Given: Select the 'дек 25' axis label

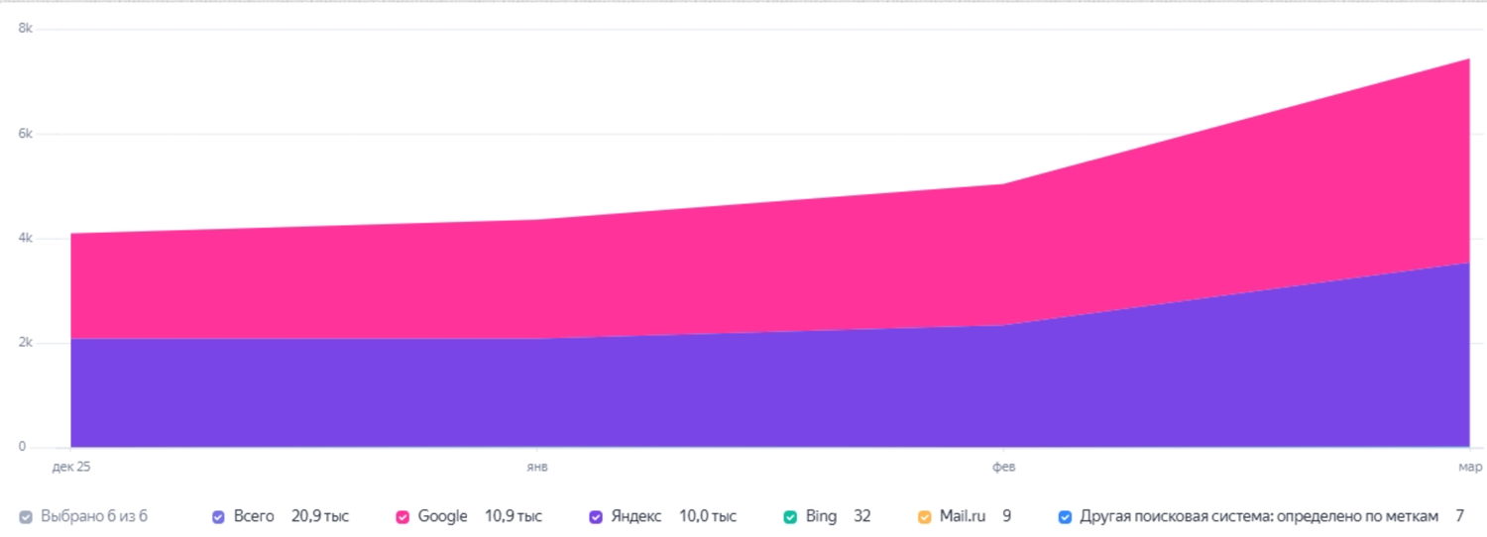Looking at the screenshot, I should pyautogui.click(x=71, y=465).
